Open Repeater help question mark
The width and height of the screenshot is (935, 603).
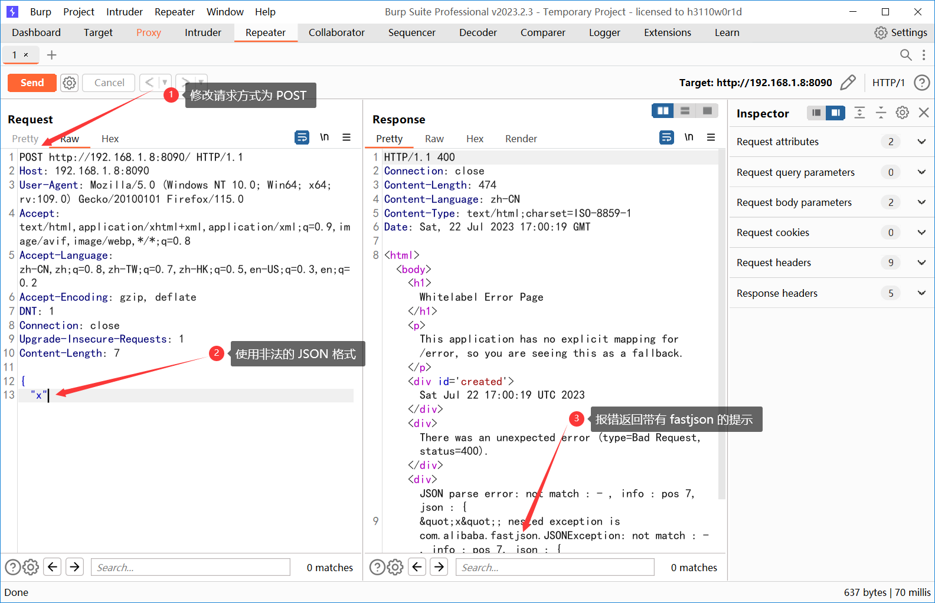point(921,83)
